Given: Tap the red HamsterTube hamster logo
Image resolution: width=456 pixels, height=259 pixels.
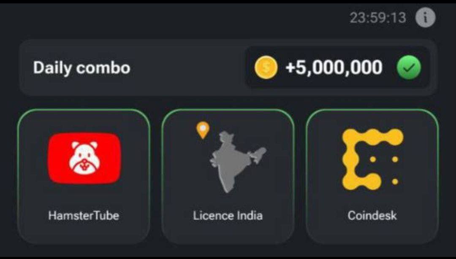Looking at the screenshot, I should coord(84,158).
